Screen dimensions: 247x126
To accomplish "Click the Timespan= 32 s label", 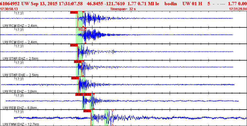I will (123, 9).
